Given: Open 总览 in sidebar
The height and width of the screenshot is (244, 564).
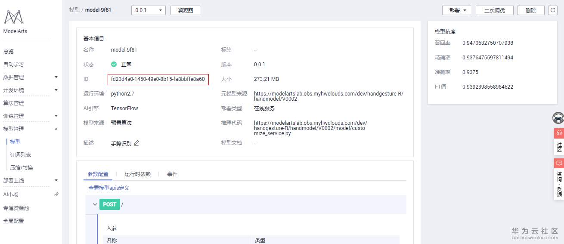Looking at the screenshot, I should pos(9,52).
